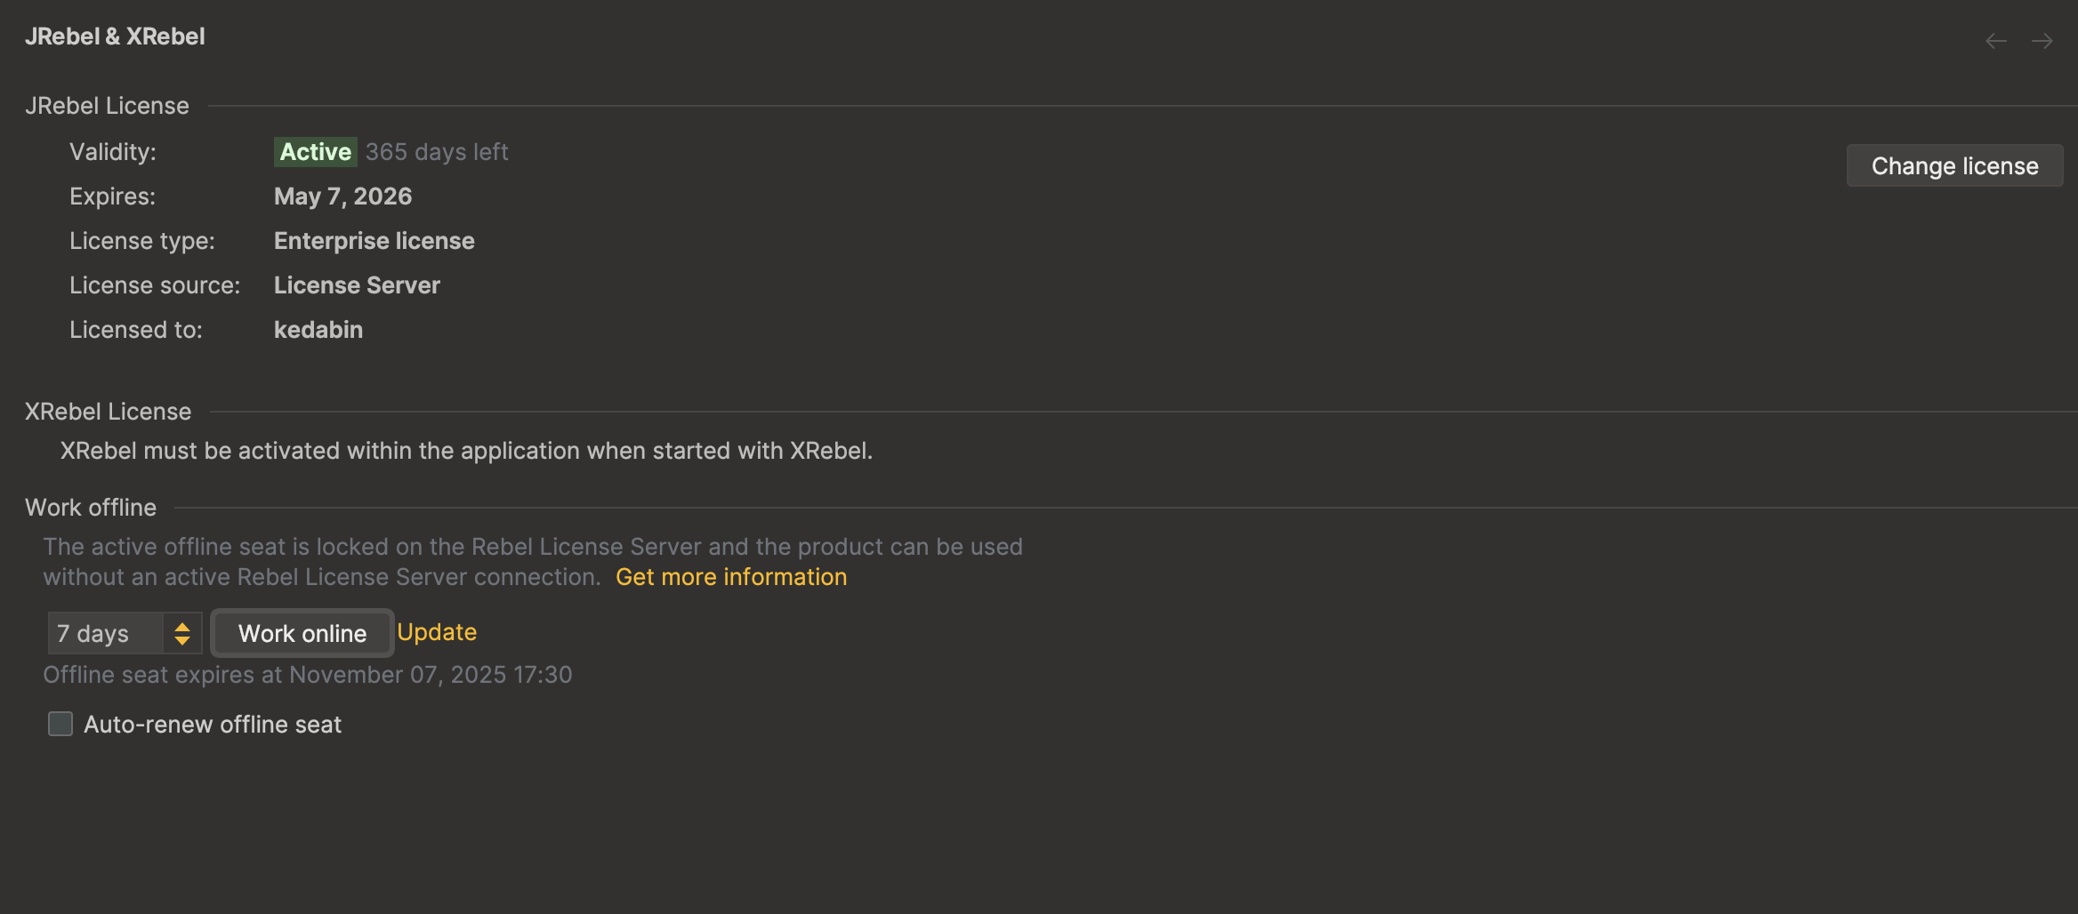This screenshot has width=2078, height=914.
Task: Open the 7 days duration dropdown
Action: coord(125,634)
